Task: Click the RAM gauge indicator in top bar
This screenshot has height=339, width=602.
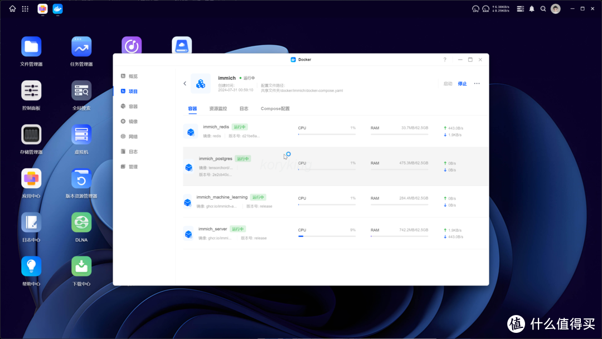Action: click(486, 9)
